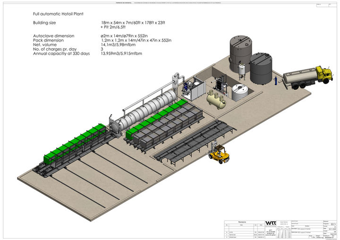Select the 'Net. volume' label
The image size is (340, 240).
coord(45,45)
